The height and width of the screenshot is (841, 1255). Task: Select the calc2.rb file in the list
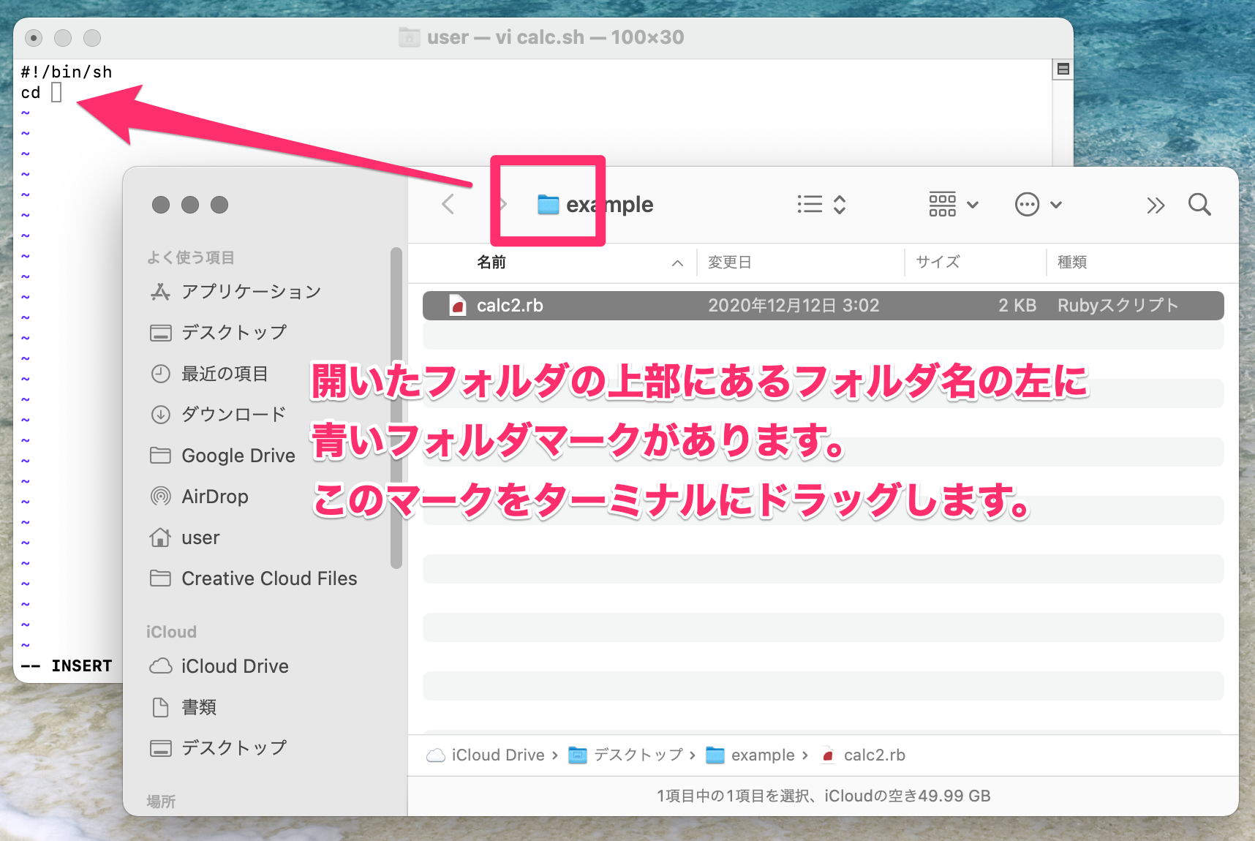(510, 305)
